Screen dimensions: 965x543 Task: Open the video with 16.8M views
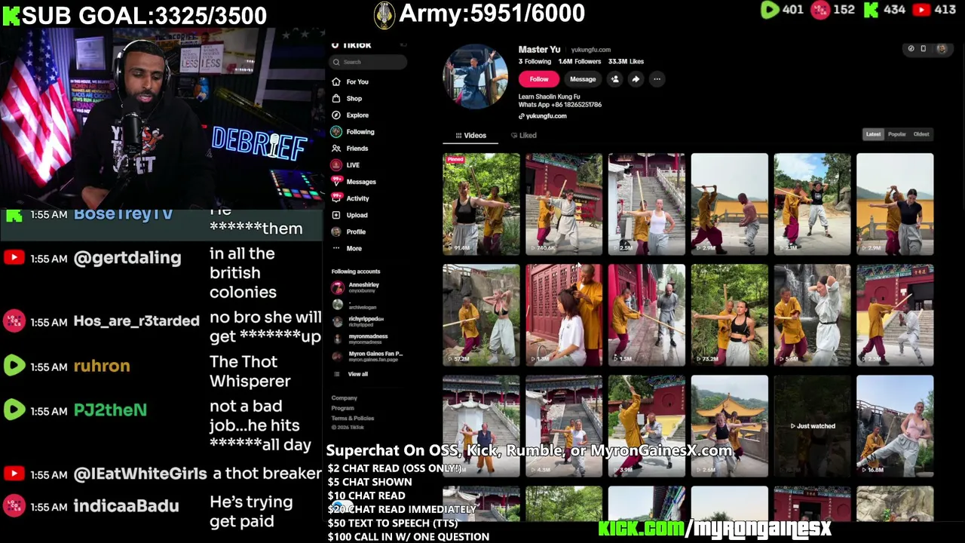pos(895,426)
